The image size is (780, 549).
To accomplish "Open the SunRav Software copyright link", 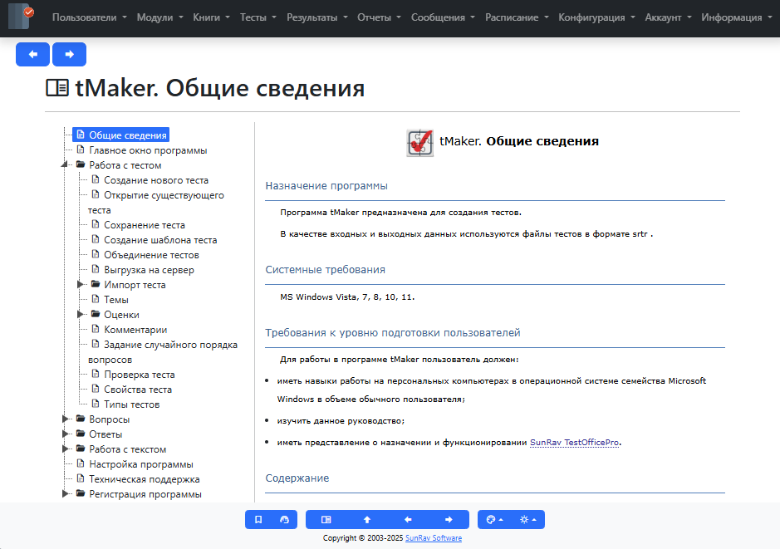I will click(432, 537).
